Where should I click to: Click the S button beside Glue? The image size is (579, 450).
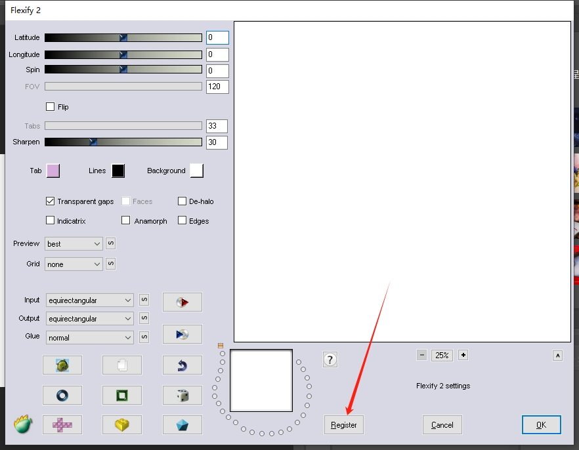(x=144, y=337)
